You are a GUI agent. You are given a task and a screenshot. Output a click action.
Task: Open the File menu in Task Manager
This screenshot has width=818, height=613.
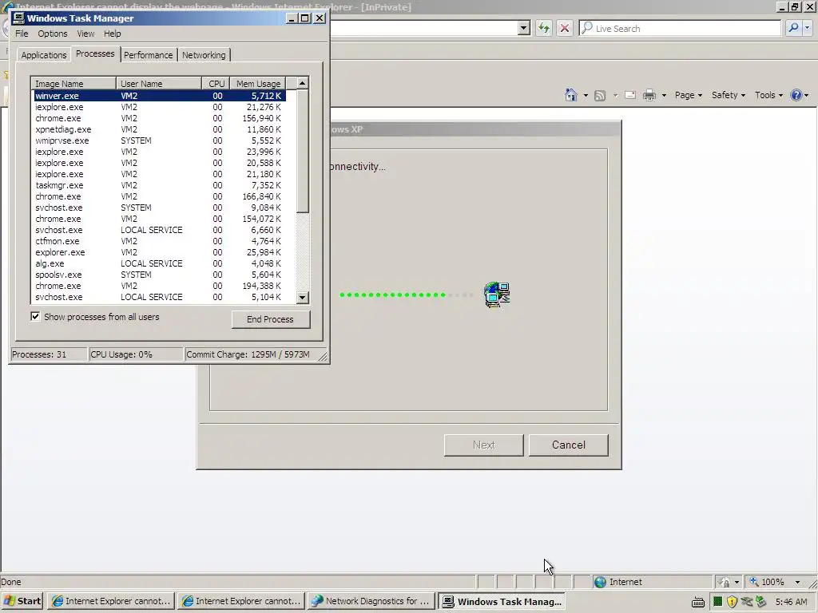(22, 34)
